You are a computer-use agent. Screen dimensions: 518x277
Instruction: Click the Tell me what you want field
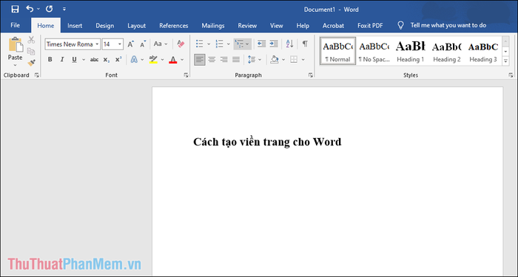[x=448, y=25]
